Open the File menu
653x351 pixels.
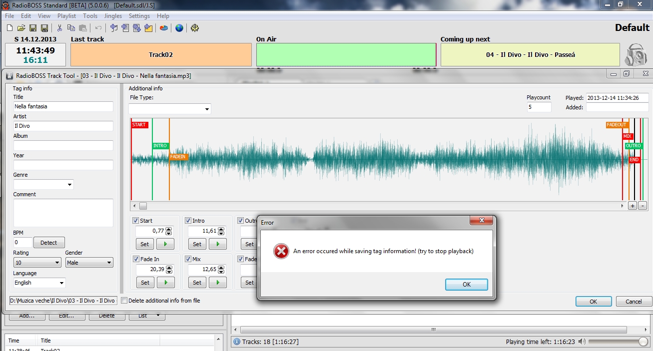(9, 16)
